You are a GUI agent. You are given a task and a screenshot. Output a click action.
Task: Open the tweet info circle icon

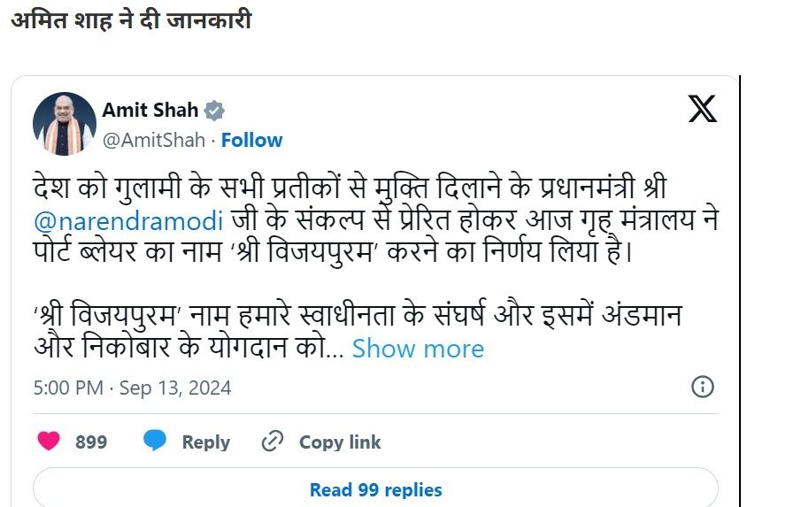click(x=702, y=388)
